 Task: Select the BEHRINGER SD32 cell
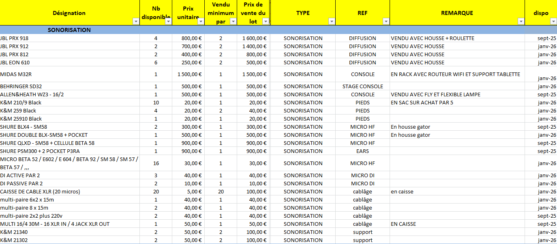(69, 86)
